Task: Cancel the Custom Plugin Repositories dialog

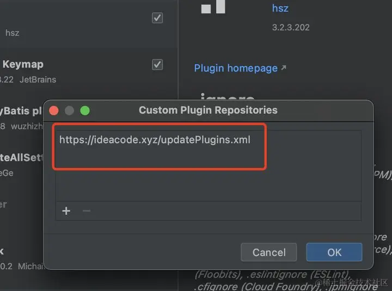Action: tap(269, 252)
